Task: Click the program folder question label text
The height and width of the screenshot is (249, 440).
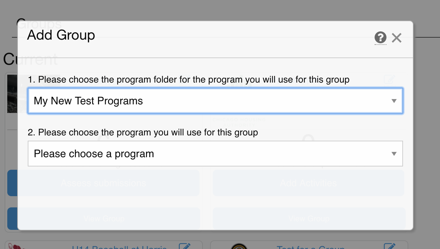Action: coord(189,80)
